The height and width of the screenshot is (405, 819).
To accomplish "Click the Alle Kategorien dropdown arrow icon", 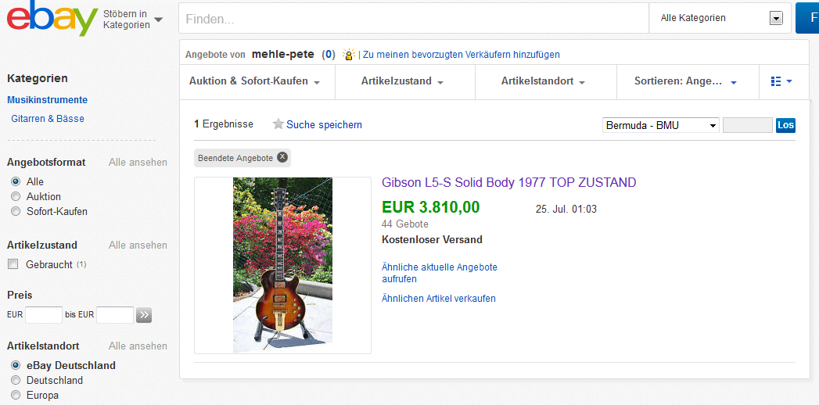I will click(x=776, y=18).
